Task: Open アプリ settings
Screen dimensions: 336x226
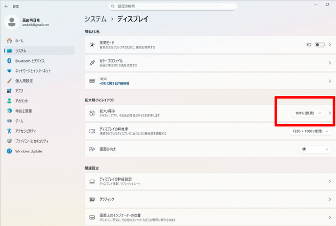Action: click(x=39, y=91)
